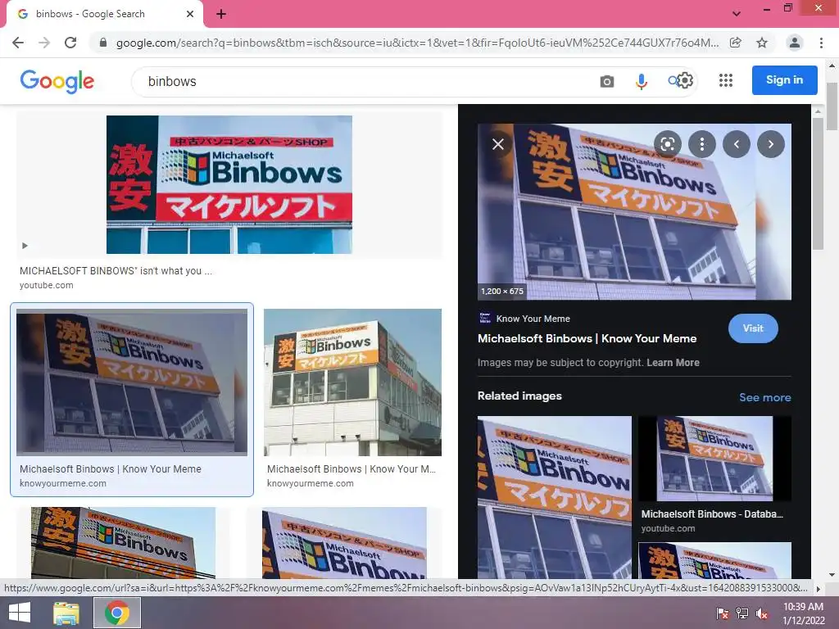Open the clock showing 10:39 AM

click(x=804, y=613)
